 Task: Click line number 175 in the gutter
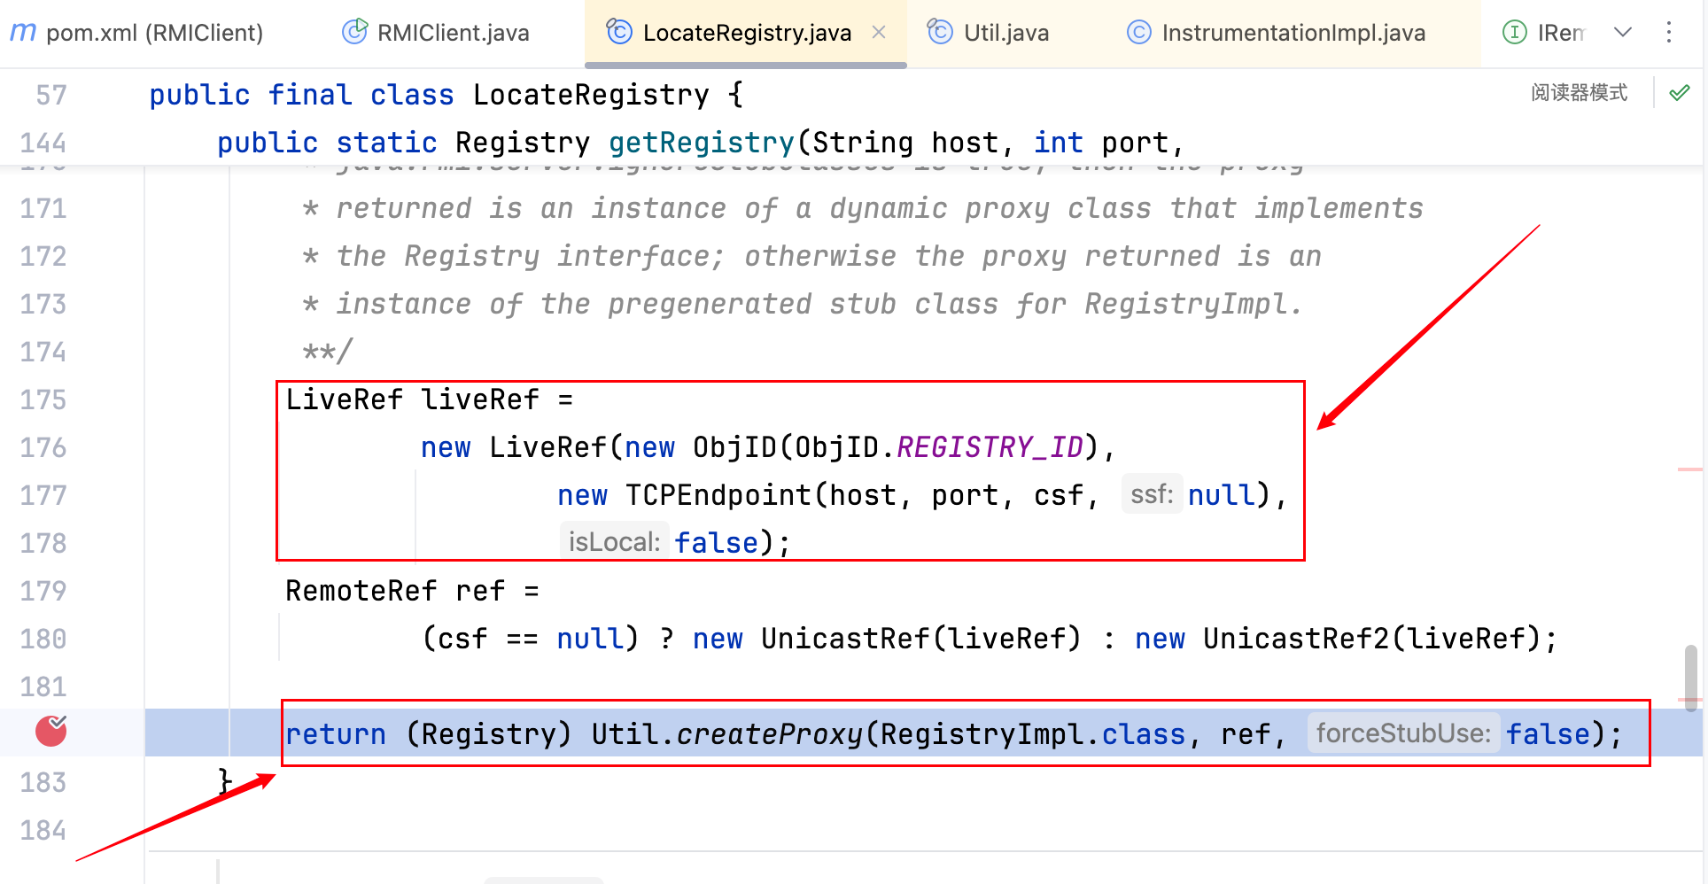[x=43, y=399]
